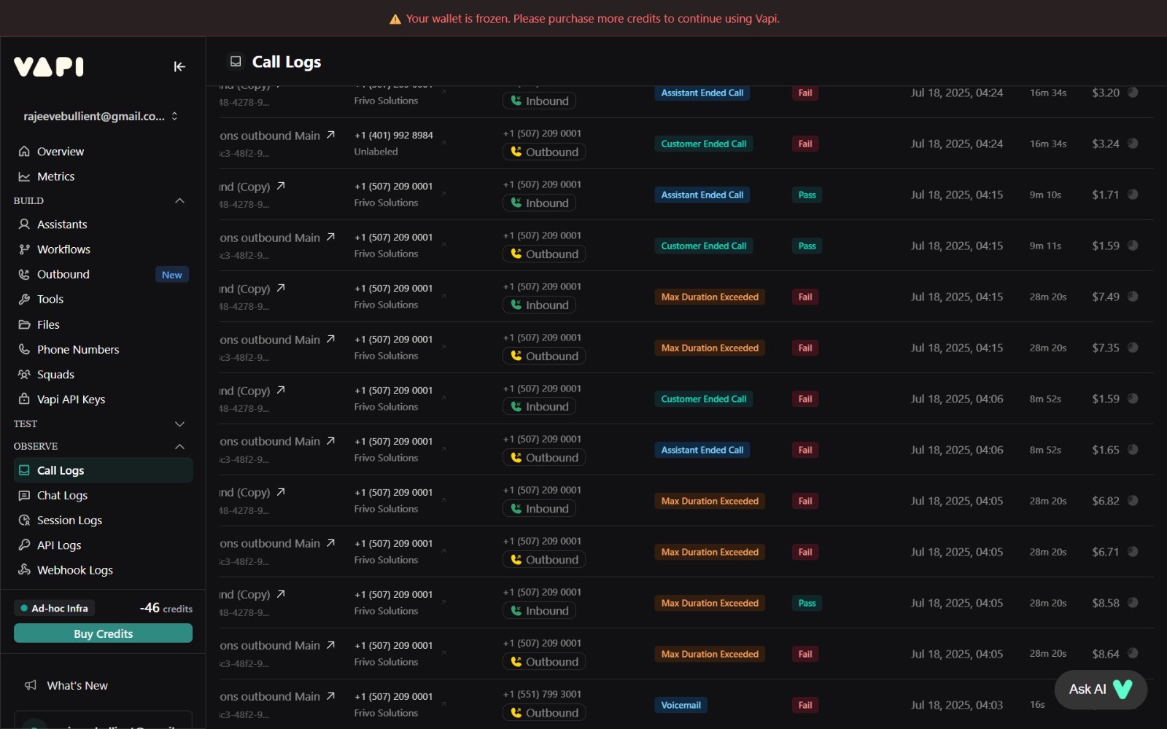Collapse the sidebar with the arrow icon
Image resolution: width=1167 pixels, height=729 pixels.
(179, 67)
